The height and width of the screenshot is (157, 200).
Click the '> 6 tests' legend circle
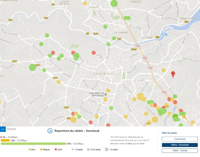click(x=107, y=149)
